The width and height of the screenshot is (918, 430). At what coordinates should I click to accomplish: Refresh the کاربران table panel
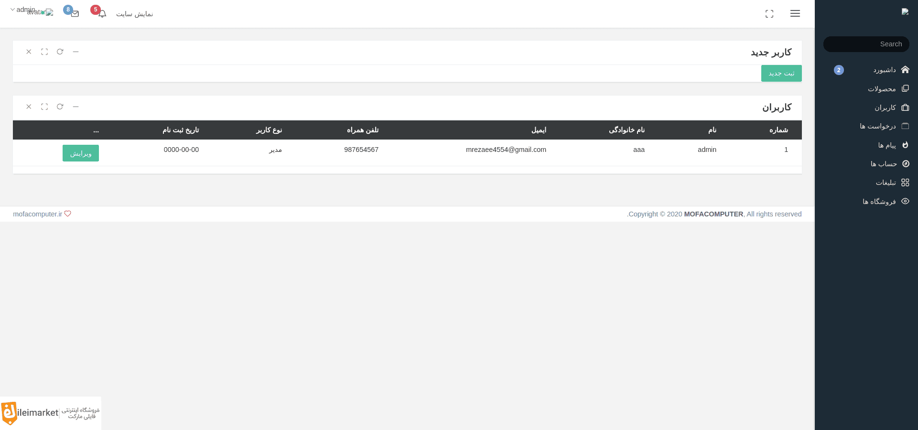[60, 107]
